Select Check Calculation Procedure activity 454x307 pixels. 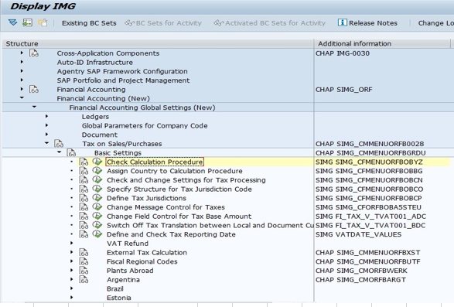point(155,162)
